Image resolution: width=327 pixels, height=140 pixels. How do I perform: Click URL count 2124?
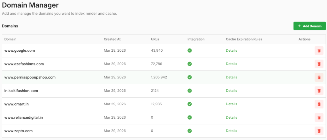[155, 91]
